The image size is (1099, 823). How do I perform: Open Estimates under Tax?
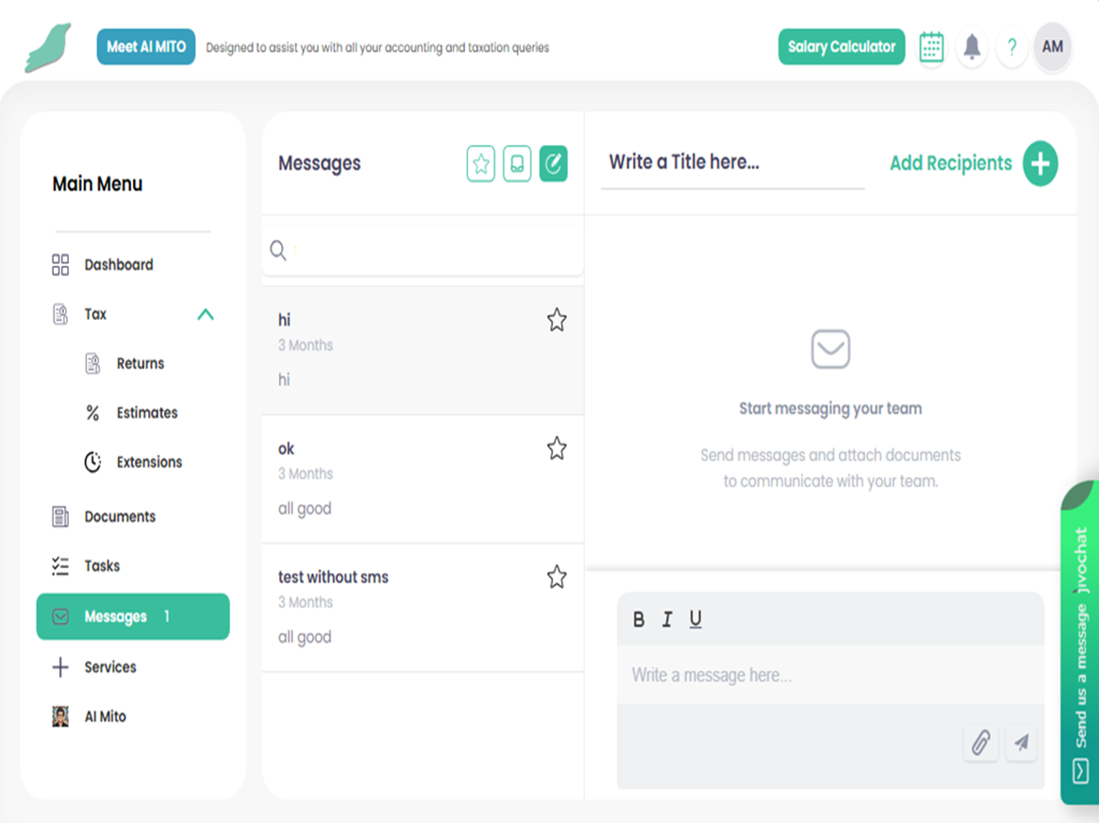coord(147,412)
